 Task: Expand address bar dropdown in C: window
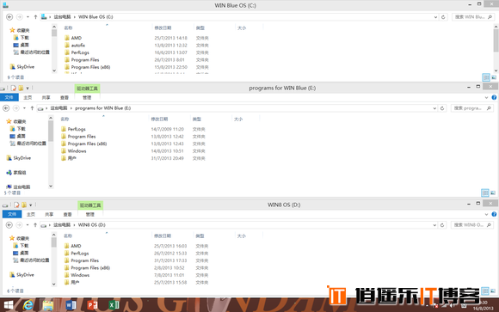point(435,17)
